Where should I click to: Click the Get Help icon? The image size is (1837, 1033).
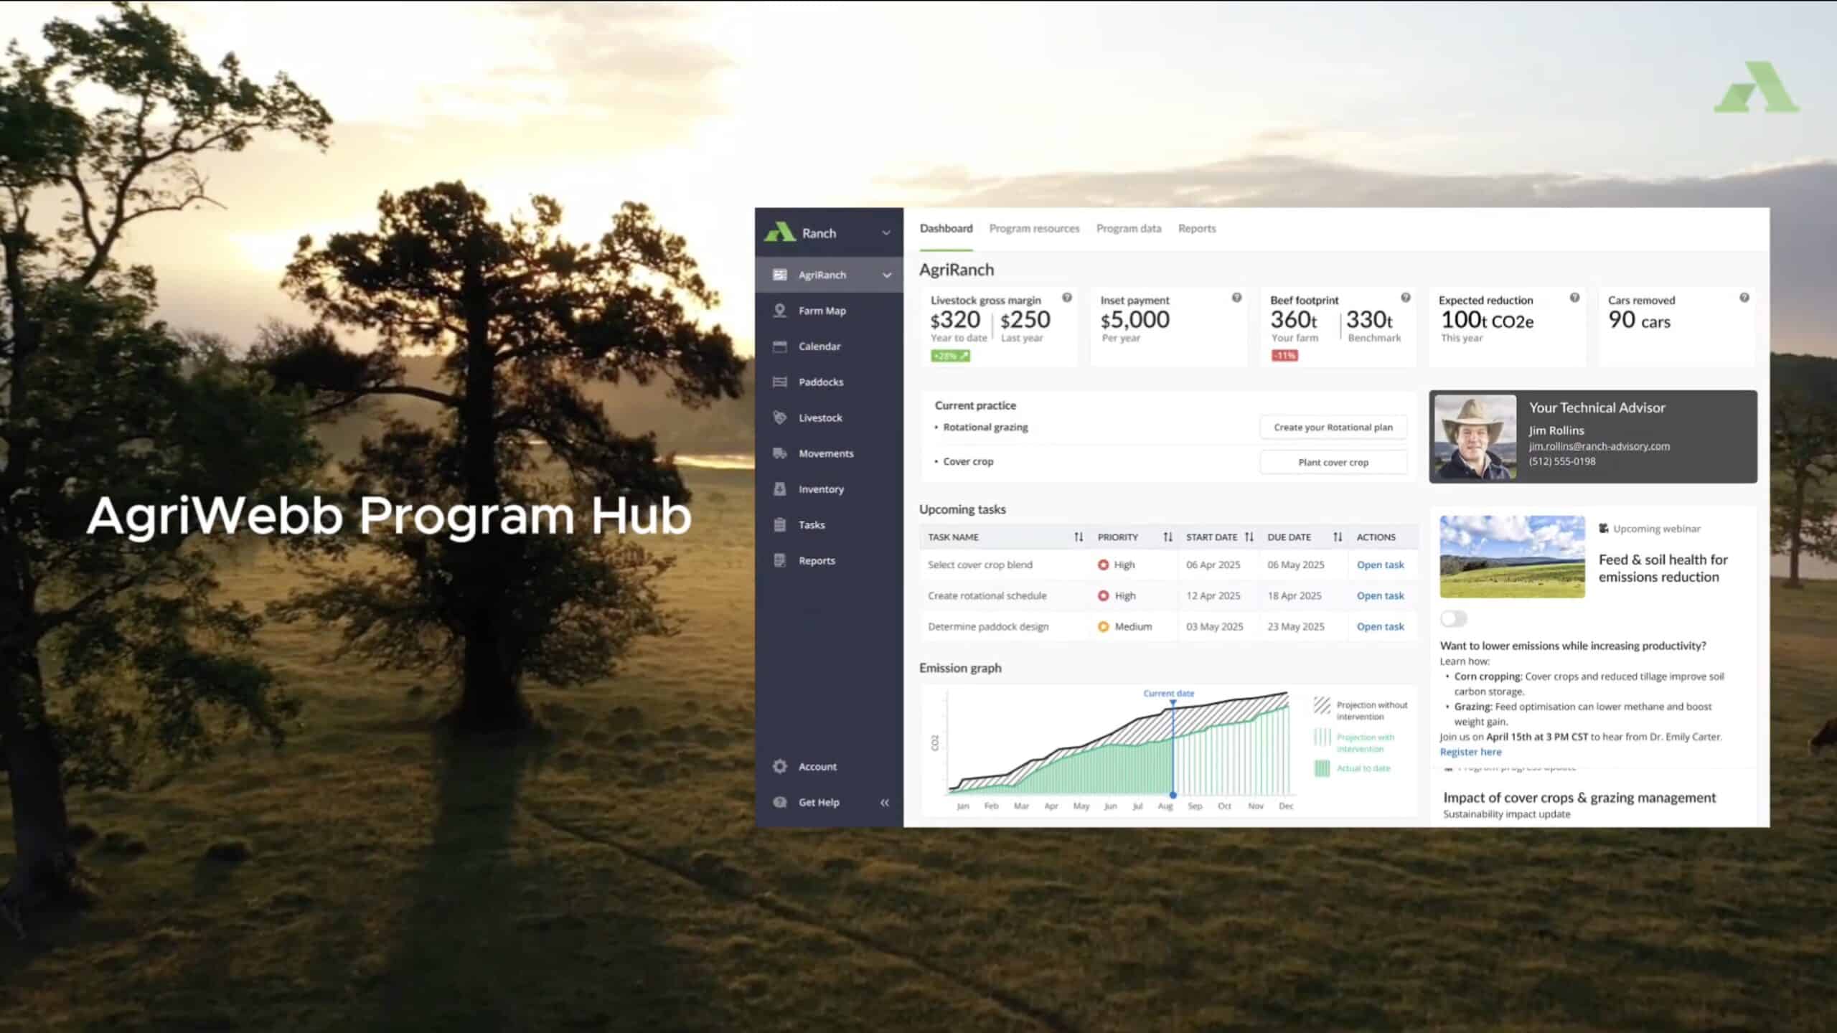(779, 802)
